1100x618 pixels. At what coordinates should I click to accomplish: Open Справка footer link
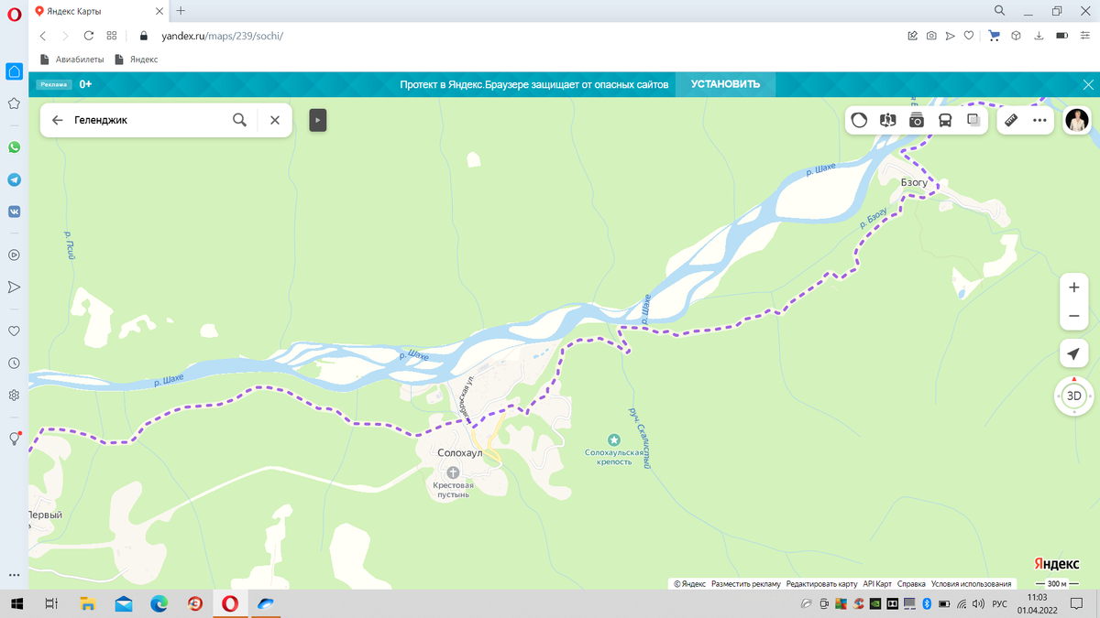[911, 584]
